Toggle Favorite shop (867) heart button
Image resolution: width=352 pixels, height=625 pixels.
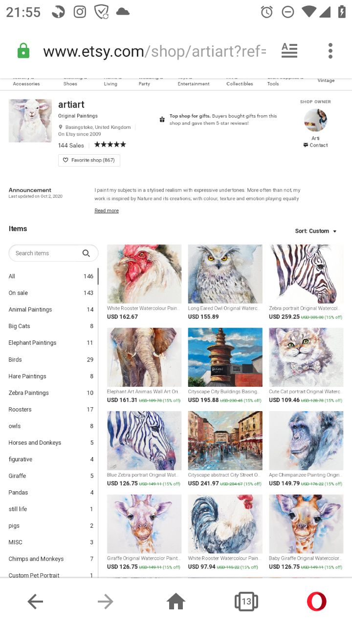(x=89, y=160)
